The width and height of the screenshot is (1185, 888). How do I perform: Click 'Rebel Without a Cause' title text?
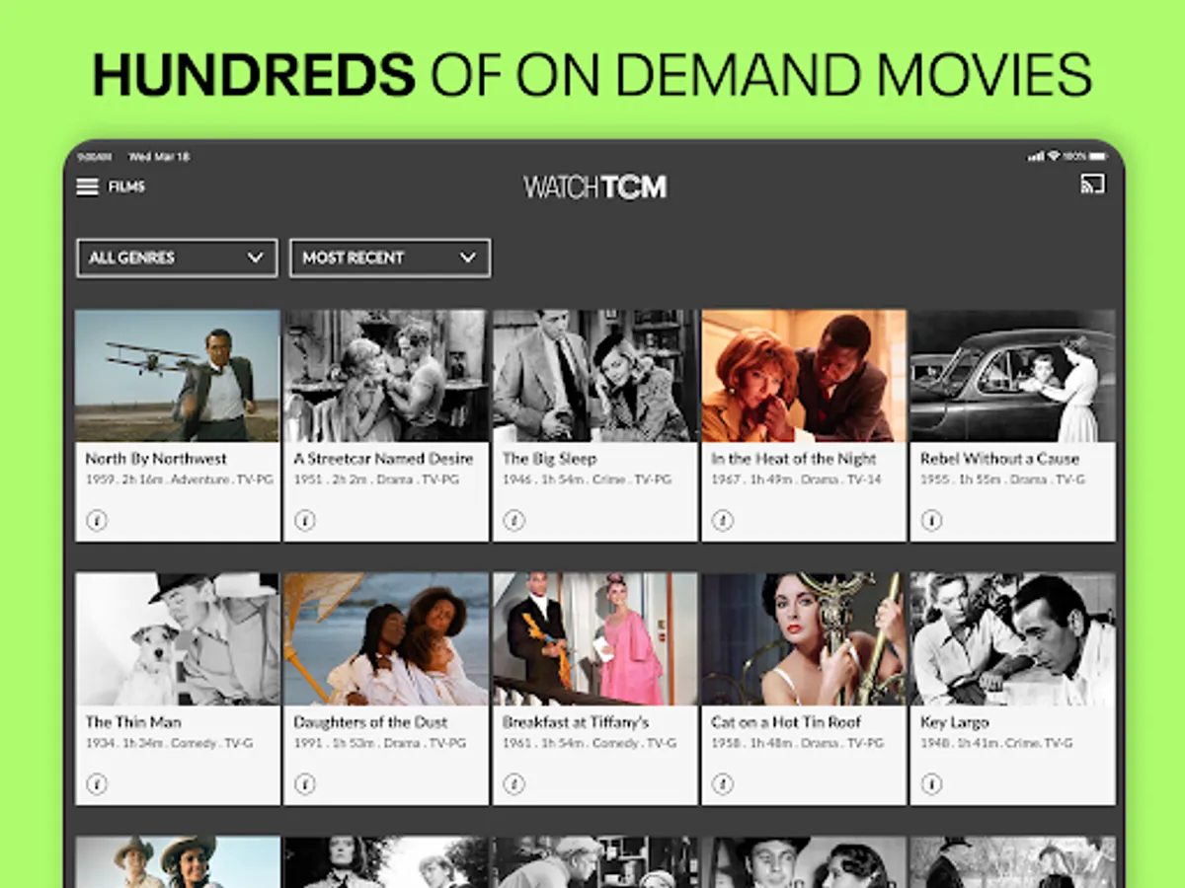point(999,459)
